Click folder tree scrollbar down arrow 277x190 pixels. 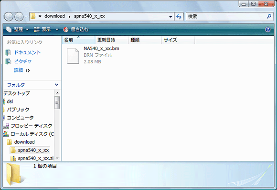(x=57, y=158)
